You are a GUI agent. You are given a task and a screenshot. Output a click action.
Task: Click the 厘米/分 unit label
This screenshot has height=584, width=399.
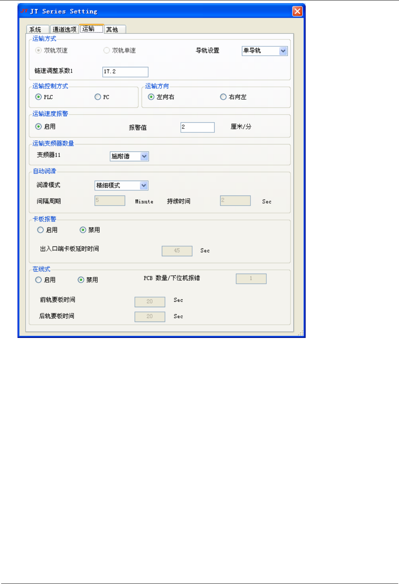pos(241,127)
